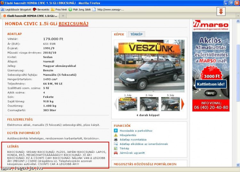Select the second car thumbnail (2. kép)
Image resolution: width=240 pixels, height=172 pixels.
tap(149, 104)
